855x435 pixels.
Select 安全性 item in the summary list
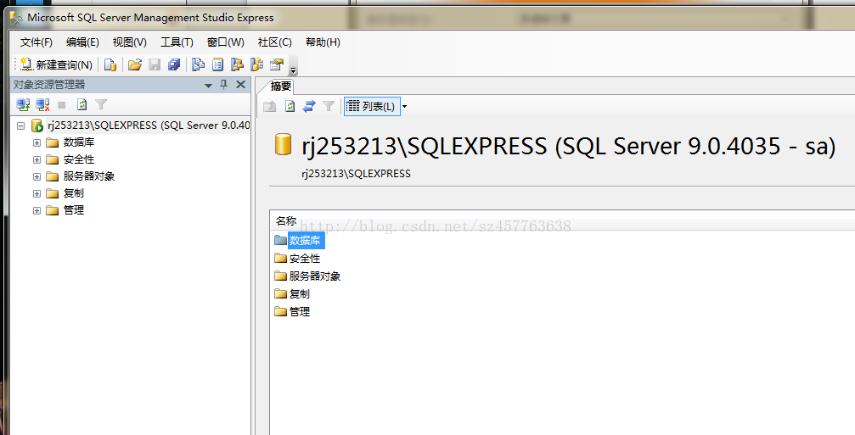[x=304, y=258]
